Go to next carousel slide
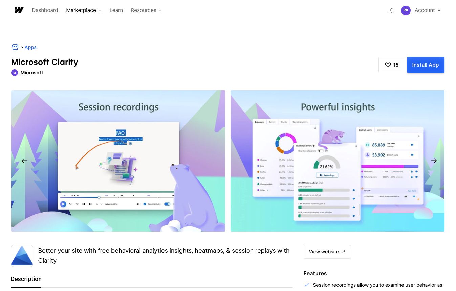This screenshot has width=456, height=291. [434, 161]
